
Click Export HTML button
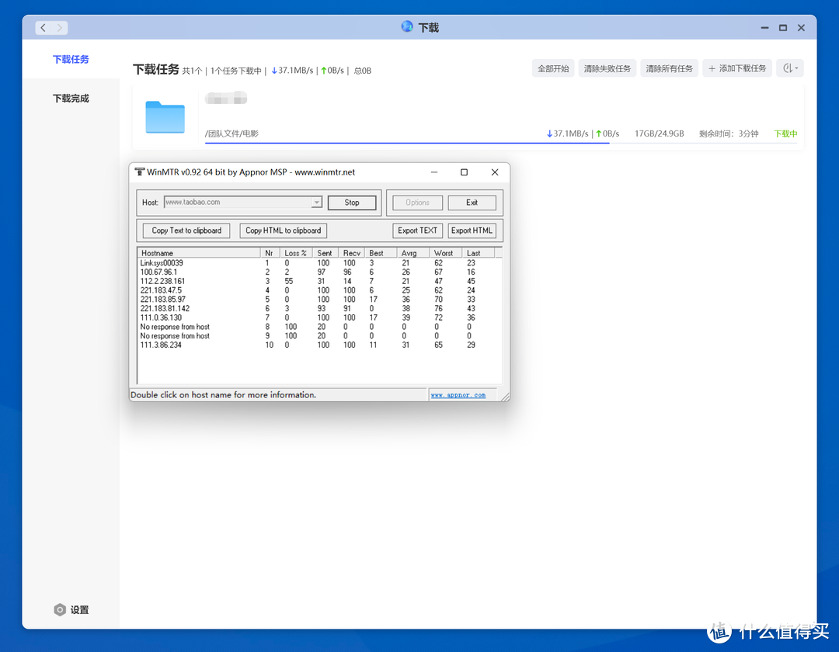[472, 231]
